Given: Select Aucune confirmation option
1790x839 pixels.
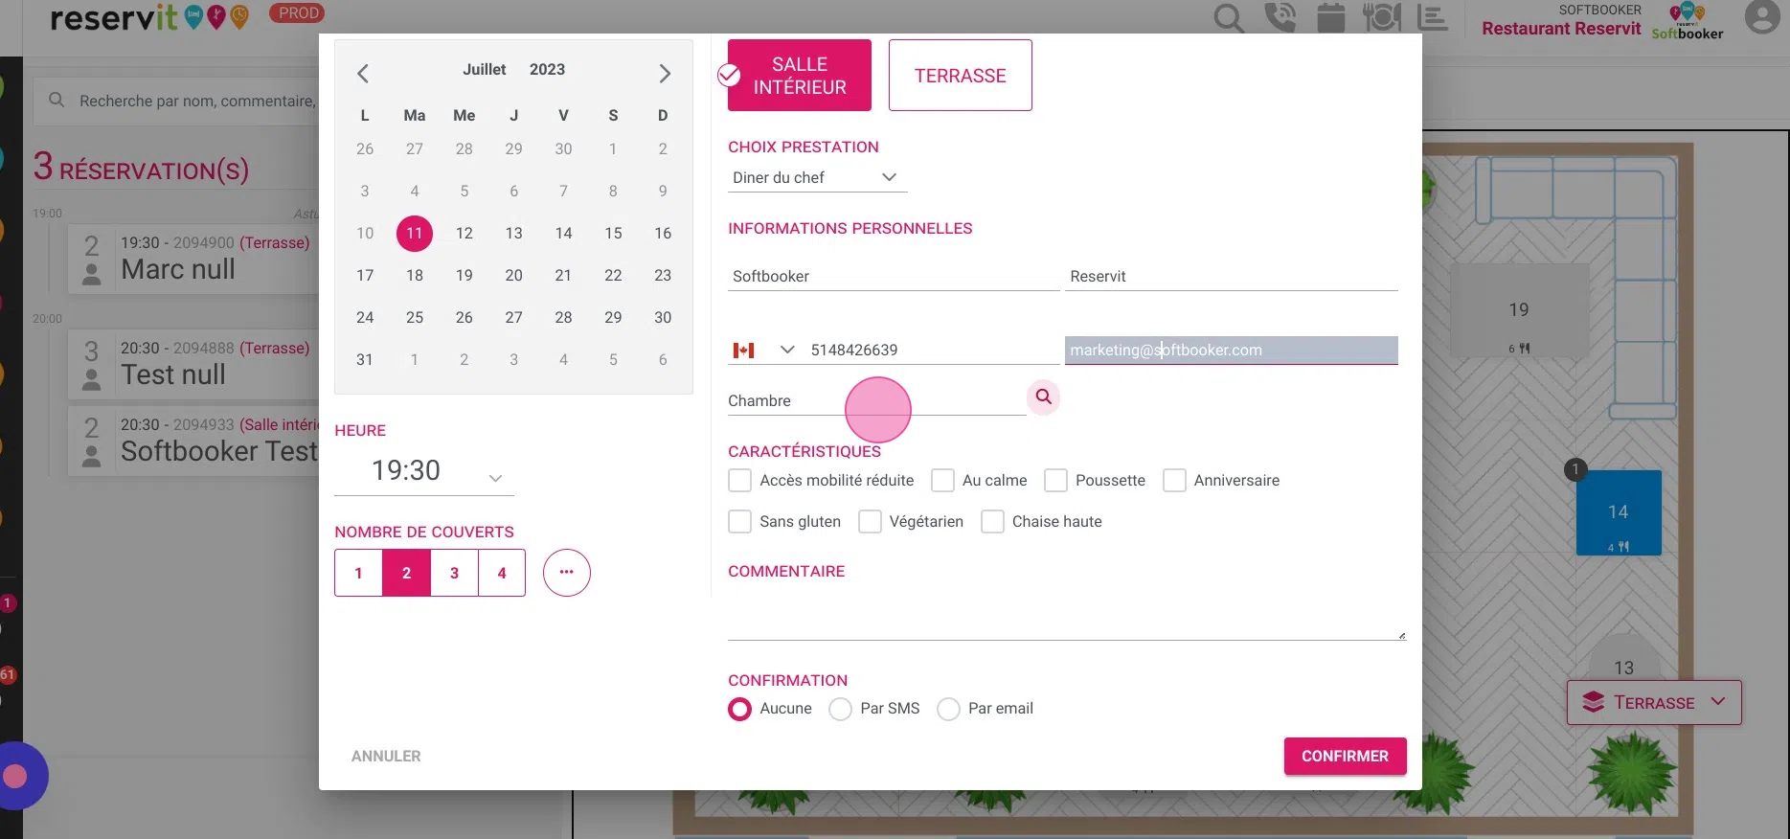Looking at the screenshot, I should coord(739,710).
